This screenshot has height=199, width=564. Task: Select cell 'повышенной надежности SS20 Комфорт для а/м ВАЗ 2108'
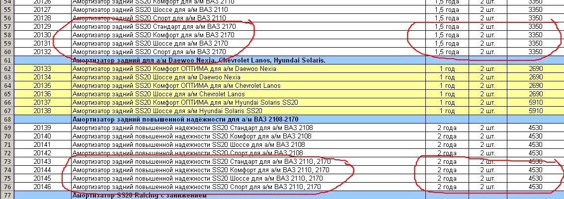click(x=248, y=136)
